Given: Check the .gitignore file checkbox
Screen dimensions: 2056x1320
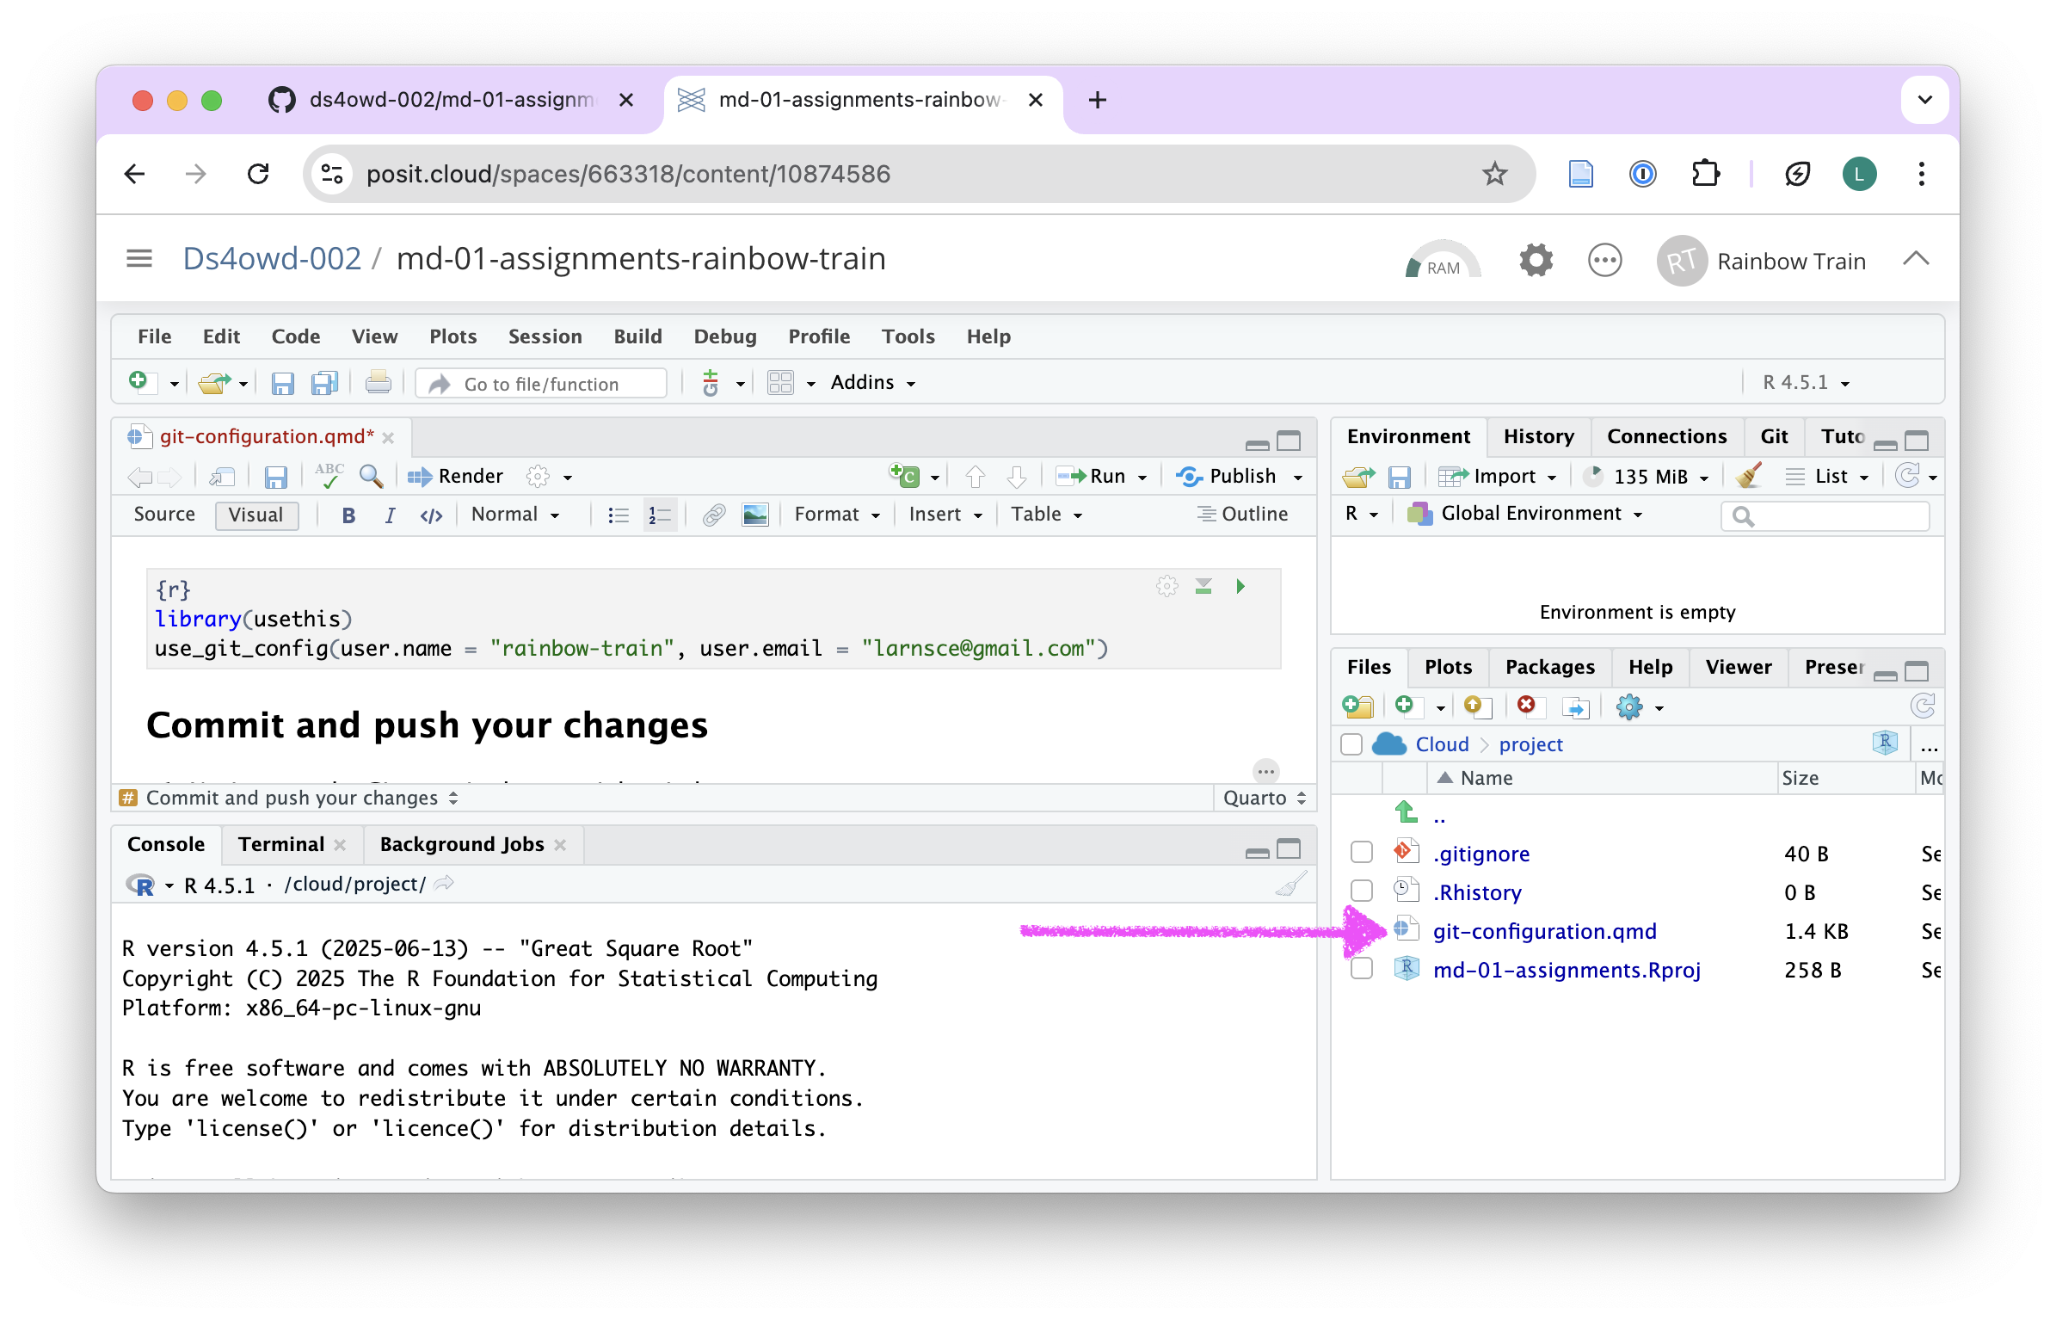Looking at the screenshot, I should pyautogui.click(x=1361, y=853).
